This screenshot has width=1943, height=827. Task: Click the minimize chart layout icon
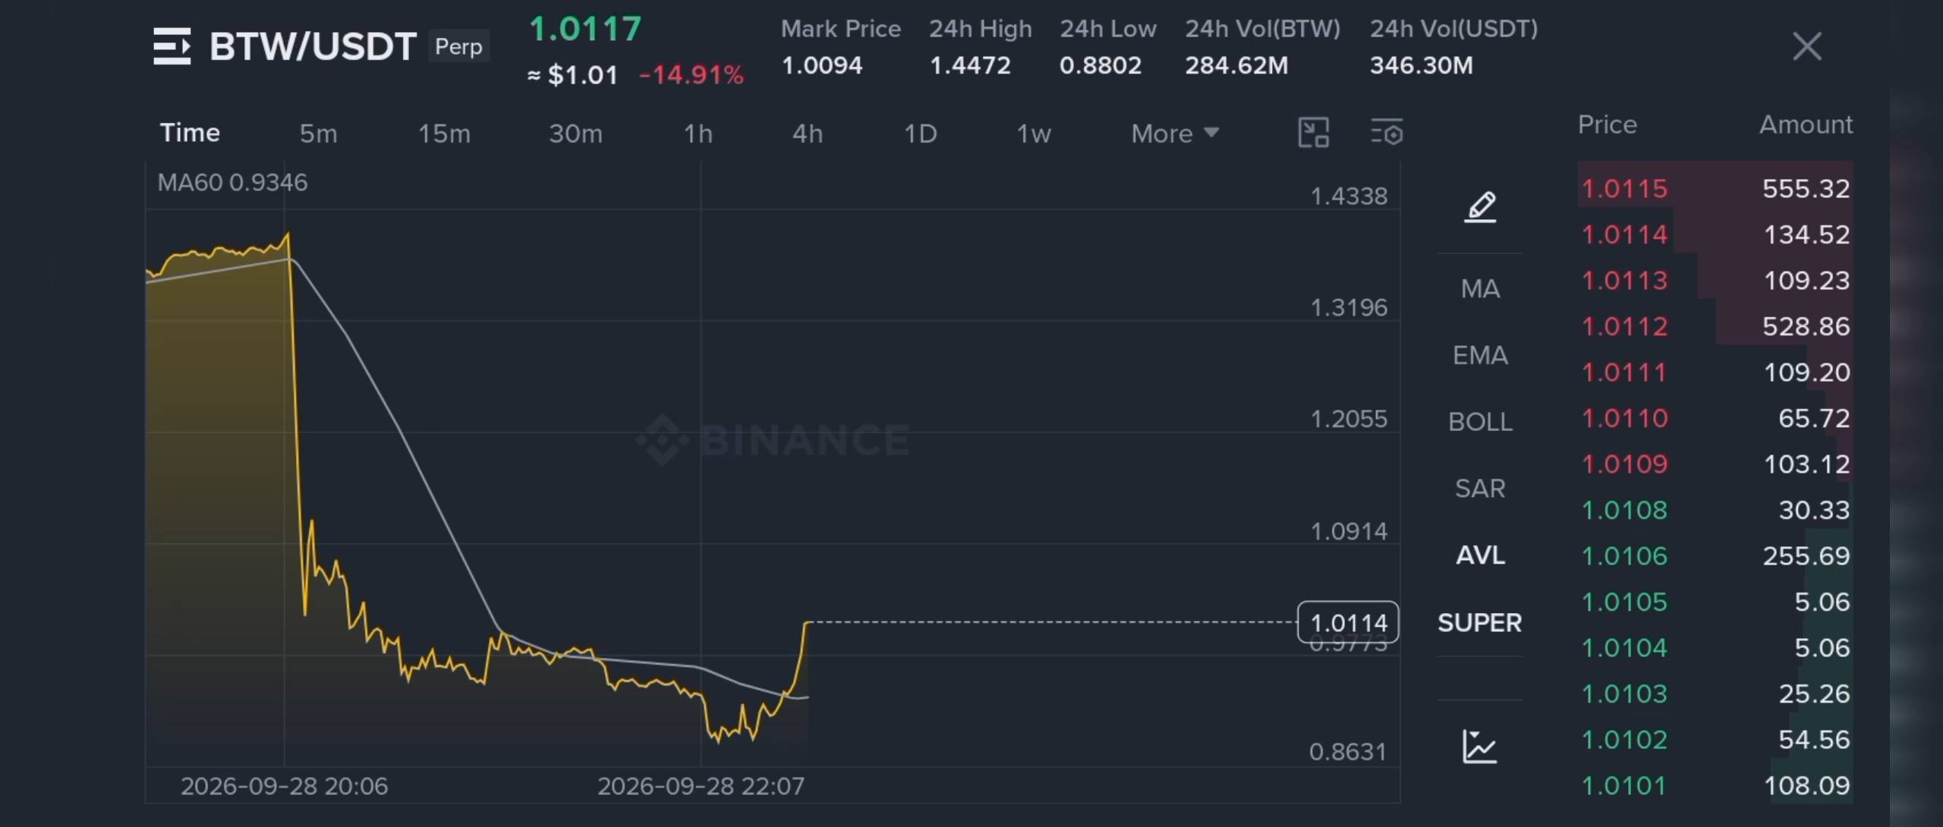click(1314, 133)
